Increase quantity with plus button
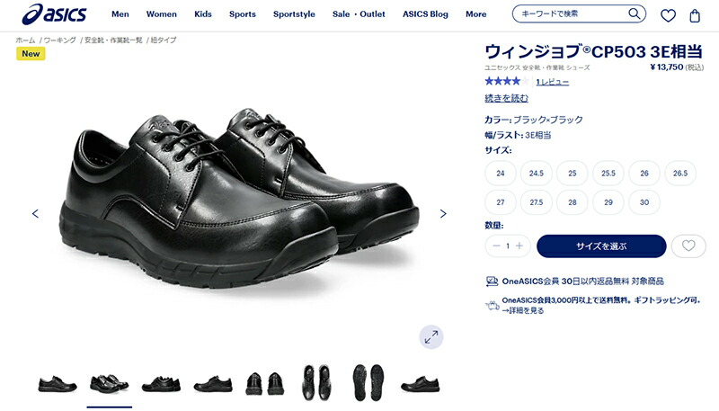This screenshot has width=719, height=411. point(519,246)
